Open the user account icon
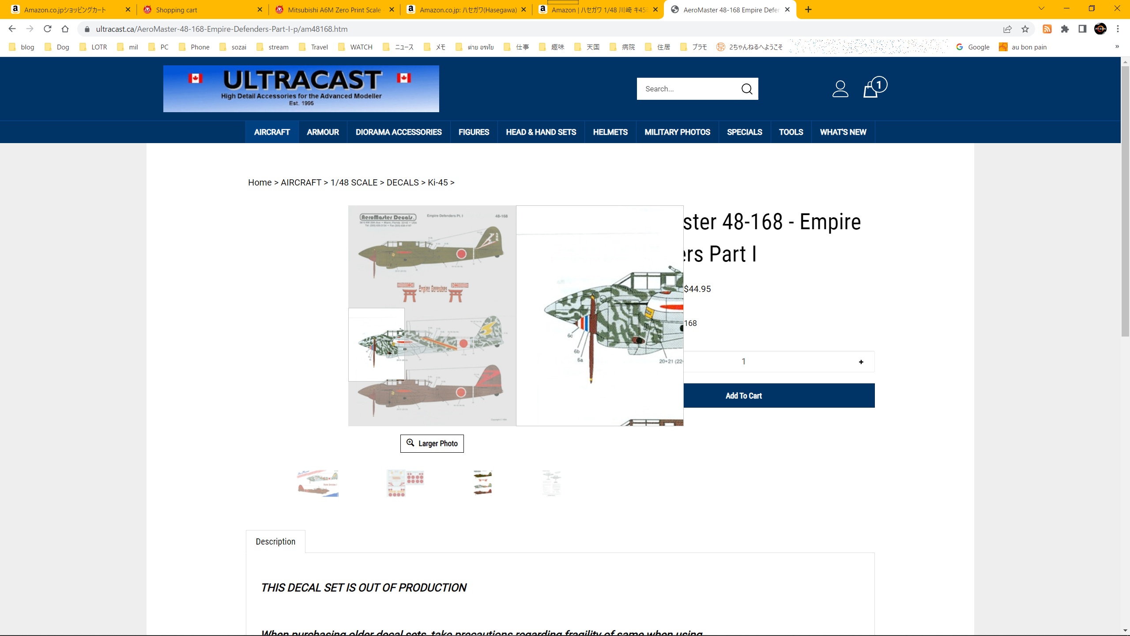This screenshot has width=1130, height=636. point(840,89)
